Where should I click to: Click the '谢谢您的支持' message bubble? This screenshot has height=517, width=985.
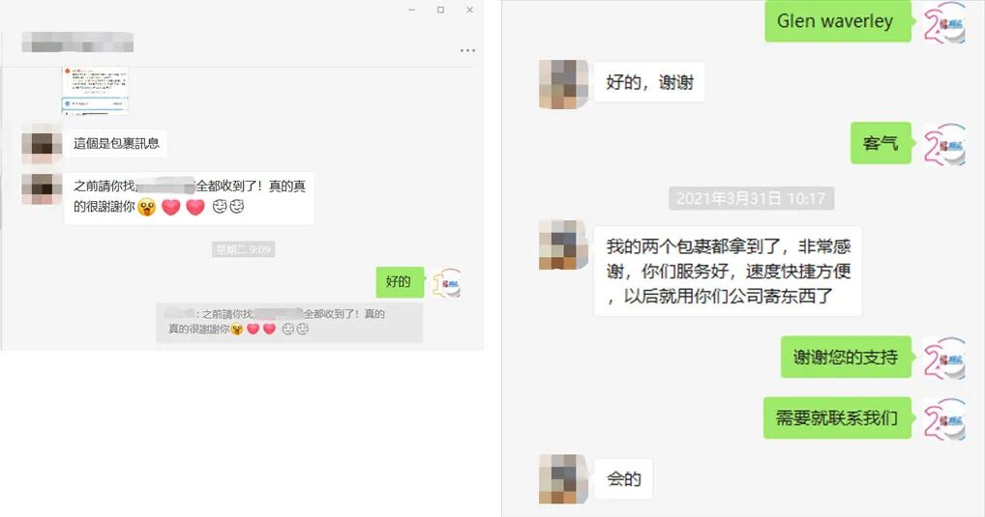pyautogui.click(x=846, y=357)
